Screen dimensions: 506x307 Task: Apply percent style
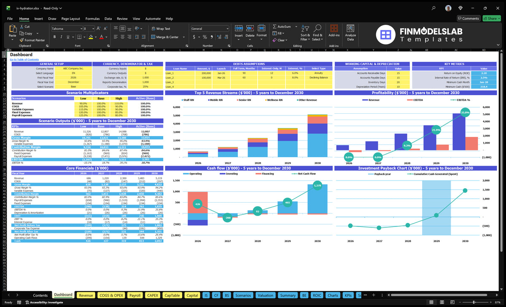[x=205, y=37]
